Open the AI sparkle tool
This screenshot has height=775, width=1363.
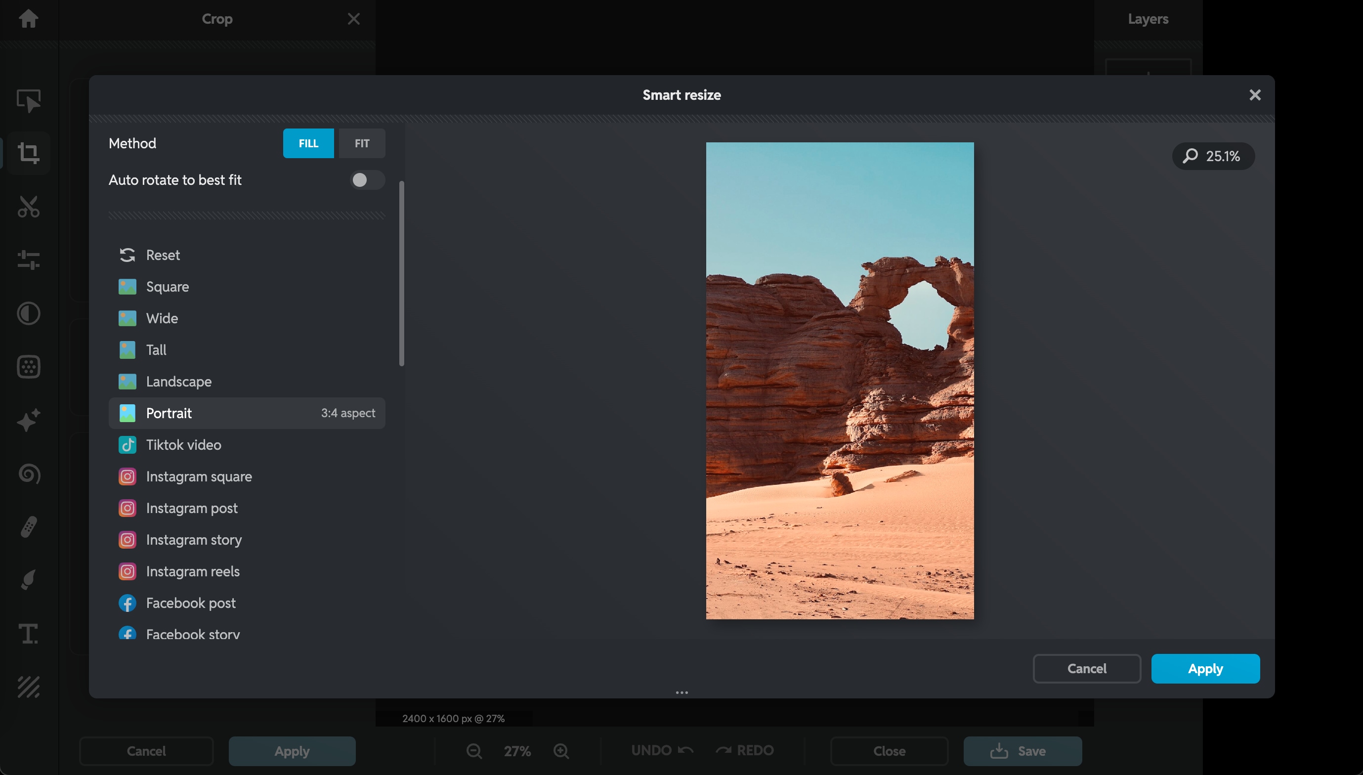click(x=29, y=420)
